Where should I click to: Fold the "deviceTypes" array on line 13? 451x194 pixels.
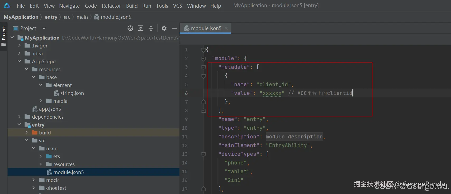pyautogui.click(x=203, y=154)
